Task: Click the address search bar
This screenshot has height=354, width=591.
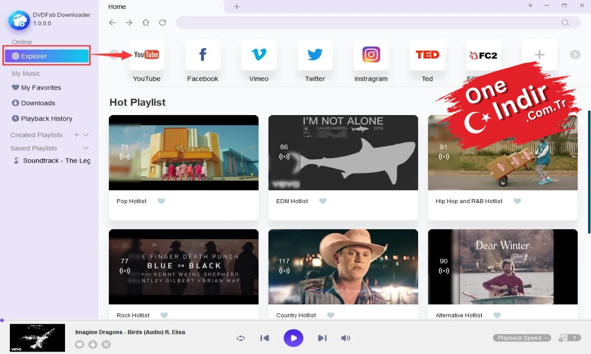Action: tap(377, 23)
